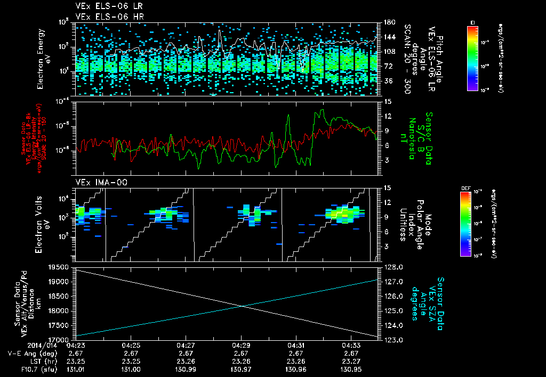Click the F10.7 value 130.96
The image size is (546, 377).
tap(296, 370)
